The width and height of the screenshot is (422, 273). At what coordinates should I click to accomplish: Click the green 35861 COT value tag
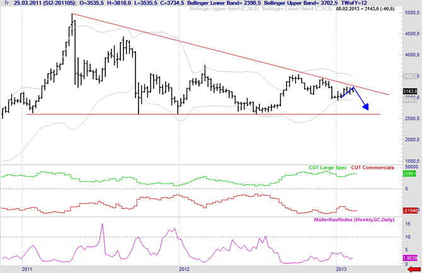point(410,173)
